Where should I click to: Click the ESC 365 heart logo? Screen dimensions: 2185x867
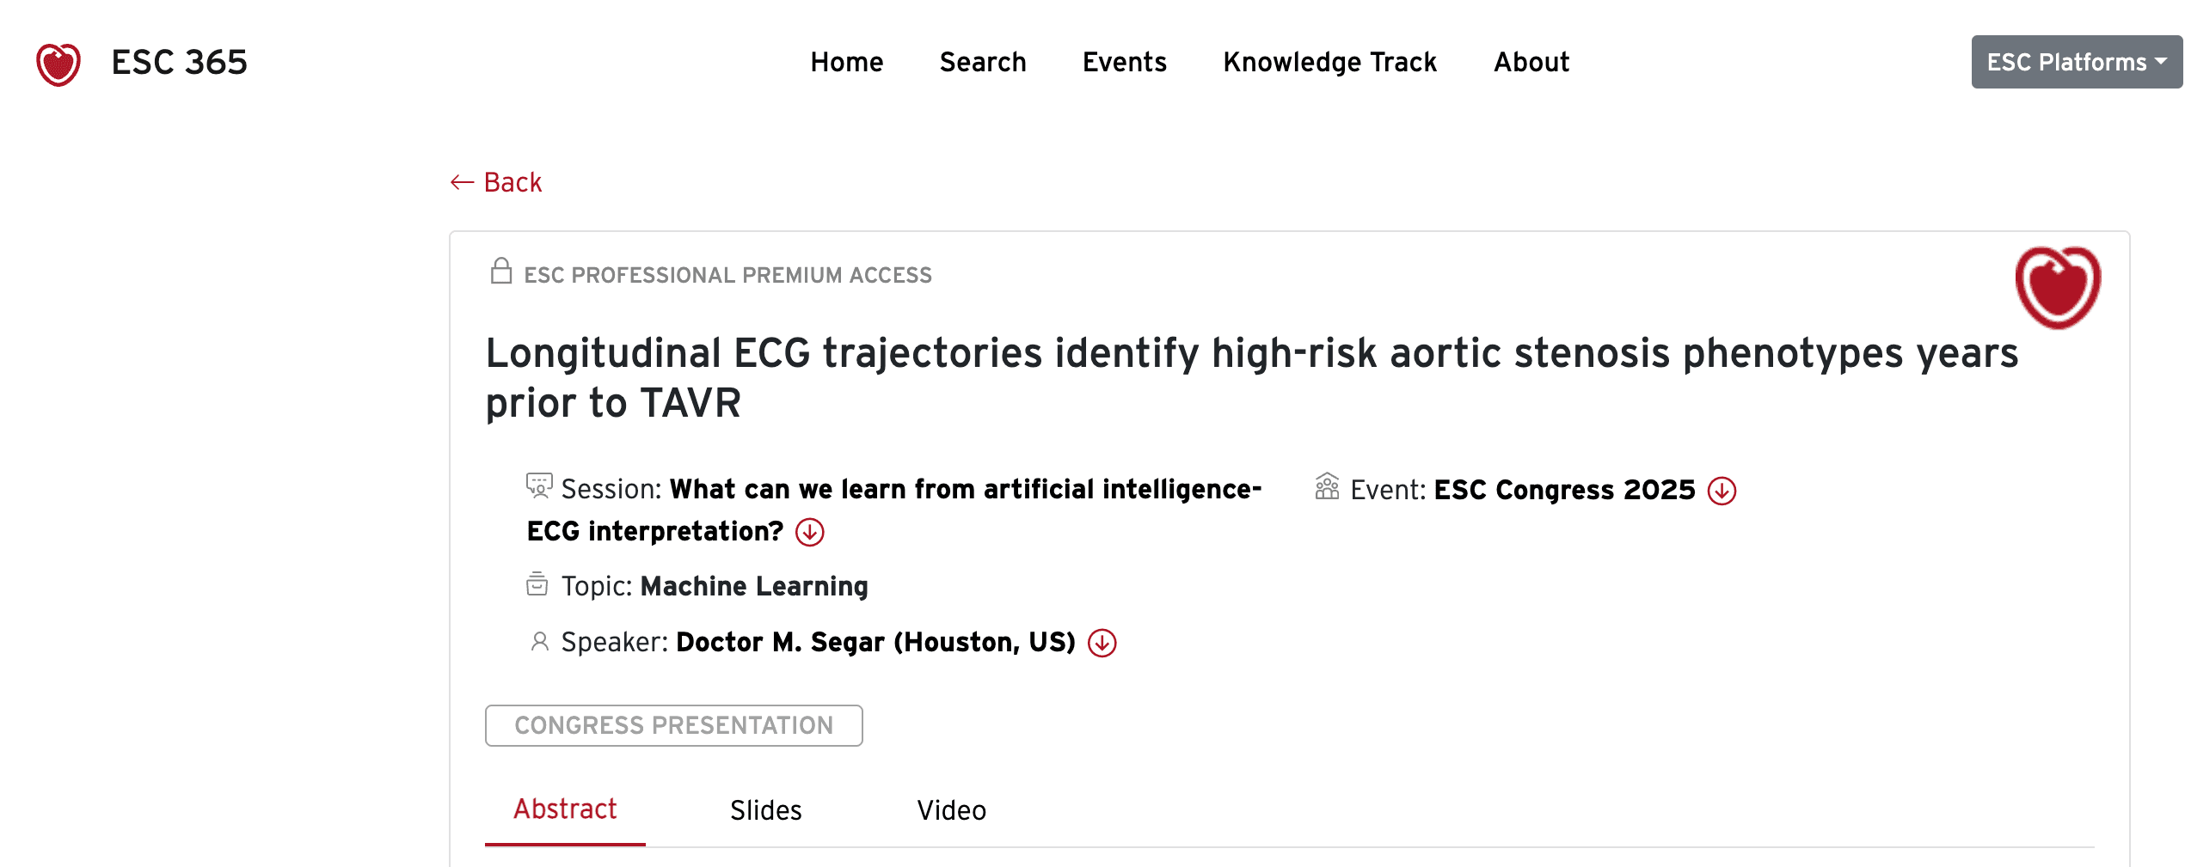click(58, 61)
